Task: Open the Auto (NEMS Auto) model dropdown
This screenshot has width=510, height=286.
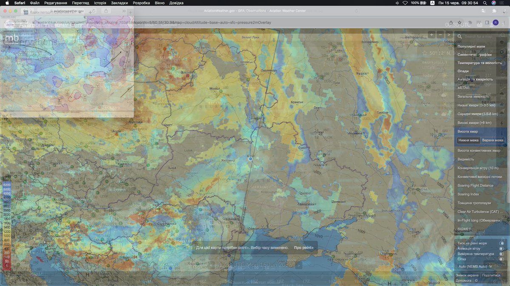Action: click(x=476, y=266)
